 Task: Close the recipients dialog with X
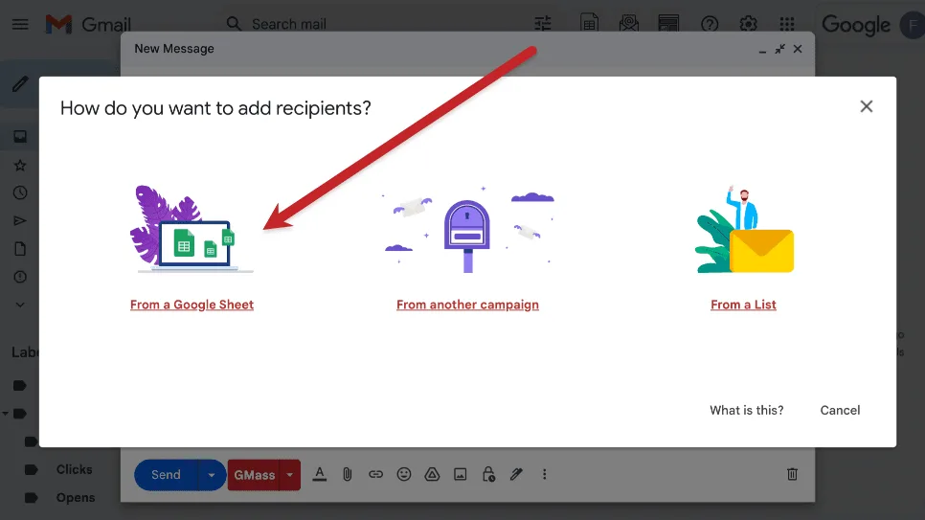point(866,106)
